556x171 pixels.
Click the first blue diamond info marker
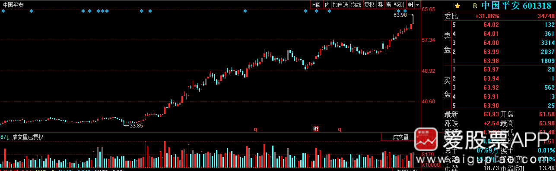pos(3,11)
